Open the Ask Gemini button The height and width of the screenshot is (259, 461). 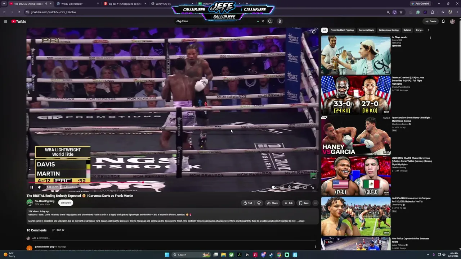[420, 4]
